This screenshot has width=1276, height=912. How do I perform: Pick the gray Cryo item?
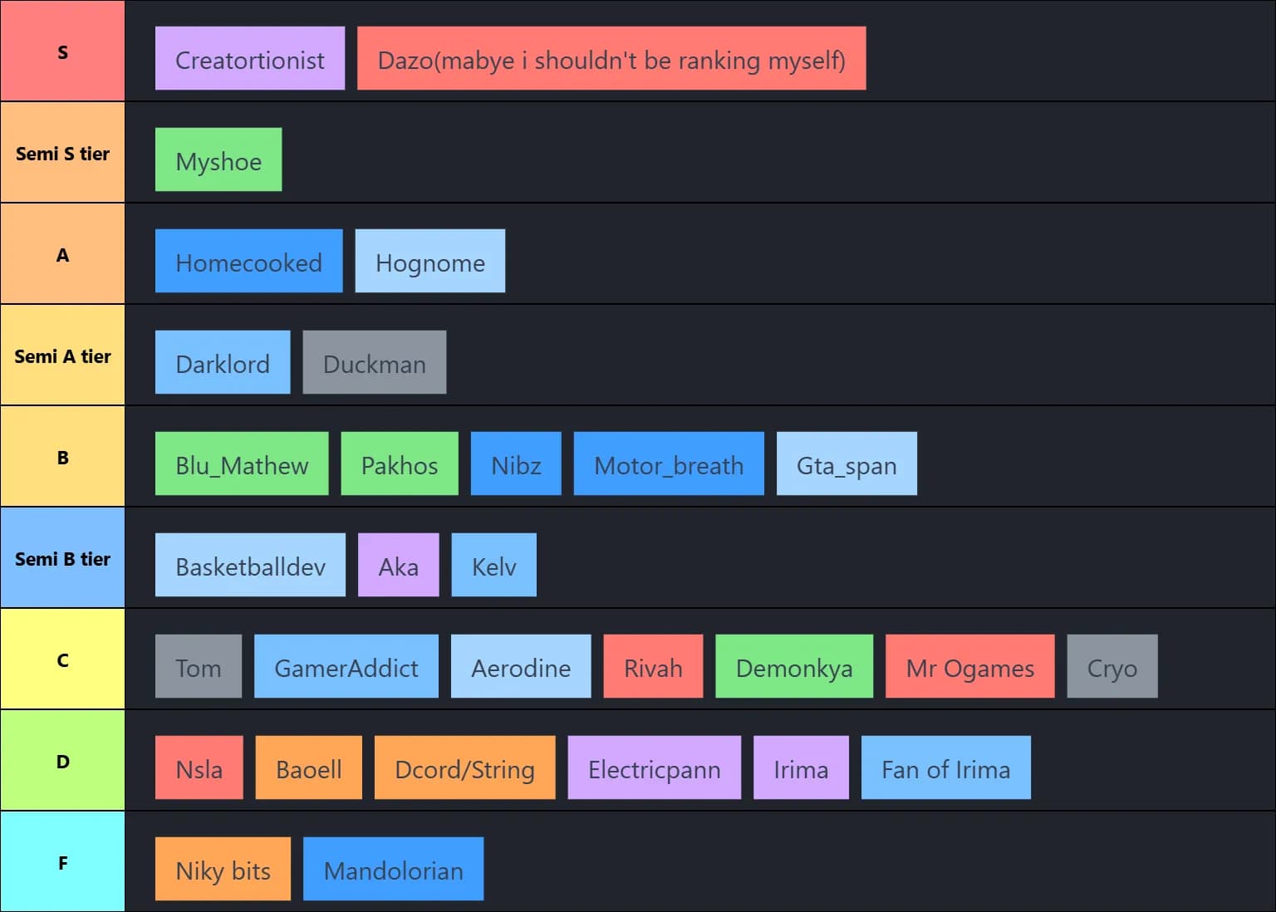click(x=1112, y=667)
